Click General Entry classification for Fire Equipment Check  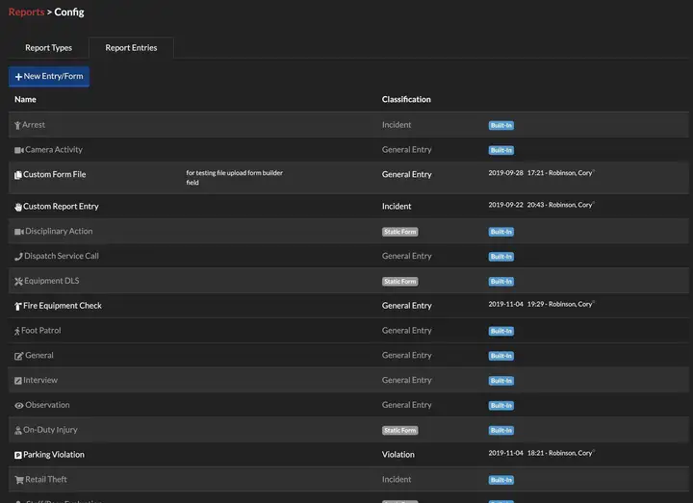(x=406, y=306)
